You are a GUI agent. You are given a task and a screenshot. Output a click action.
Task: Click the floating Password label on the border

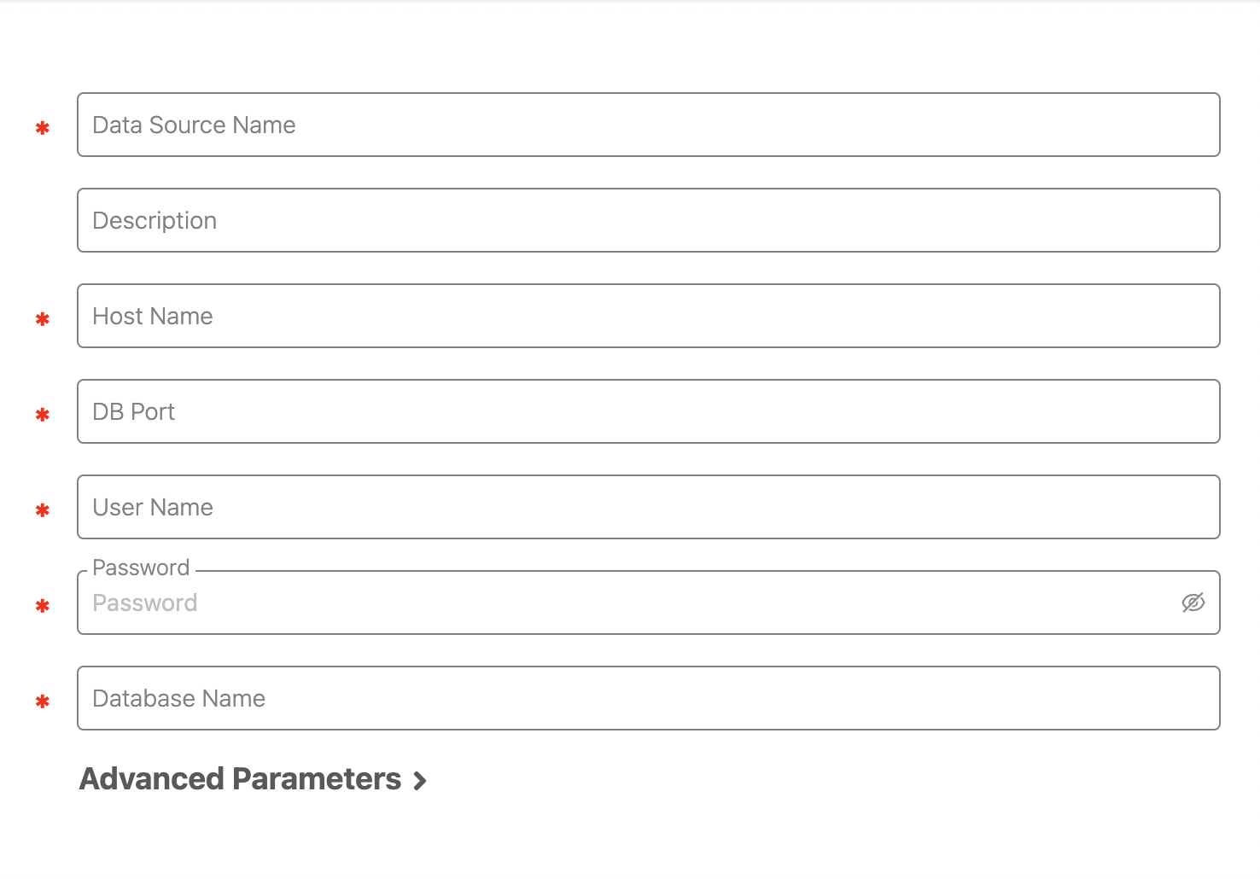pyautogui.click(x=141, y=568)
